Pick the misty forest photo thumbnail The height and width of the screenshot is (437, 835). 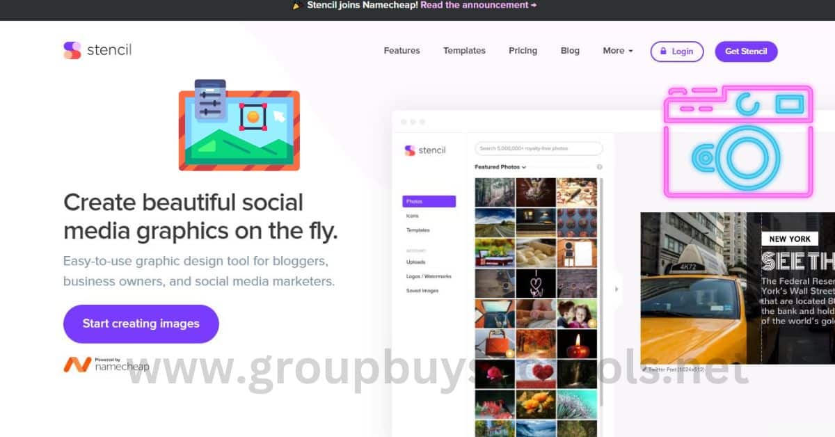coord(495,192)
